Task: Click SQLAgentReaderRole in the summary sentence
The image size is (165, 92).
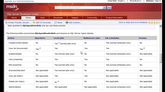Action: click(x=45, y=33)
